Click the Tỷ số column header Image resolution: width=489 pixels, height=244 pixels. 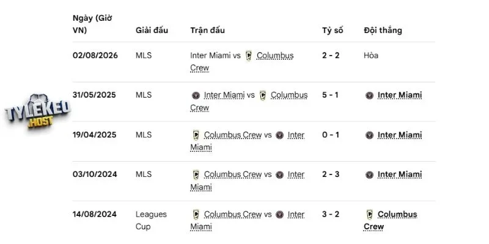[x=333, y=30]
